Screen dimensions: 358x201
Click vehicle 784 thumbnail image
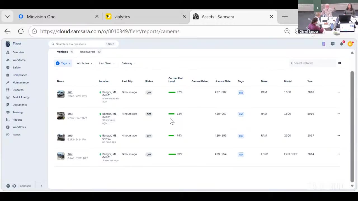(x=61, y=156)
